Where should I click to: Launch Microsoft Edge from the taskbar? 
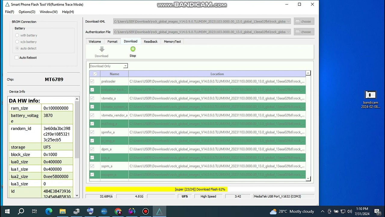(49, 211)
